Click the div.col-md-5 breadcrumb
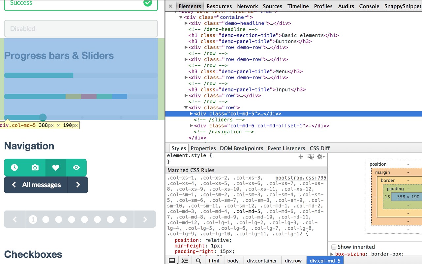 click(325, 261)
